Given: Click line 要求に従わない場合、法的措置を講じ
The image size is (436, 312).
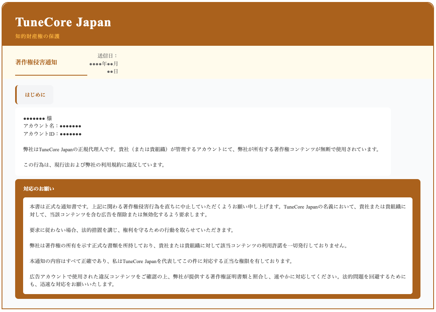Looking at the screenshot, I should pos(132,230).
